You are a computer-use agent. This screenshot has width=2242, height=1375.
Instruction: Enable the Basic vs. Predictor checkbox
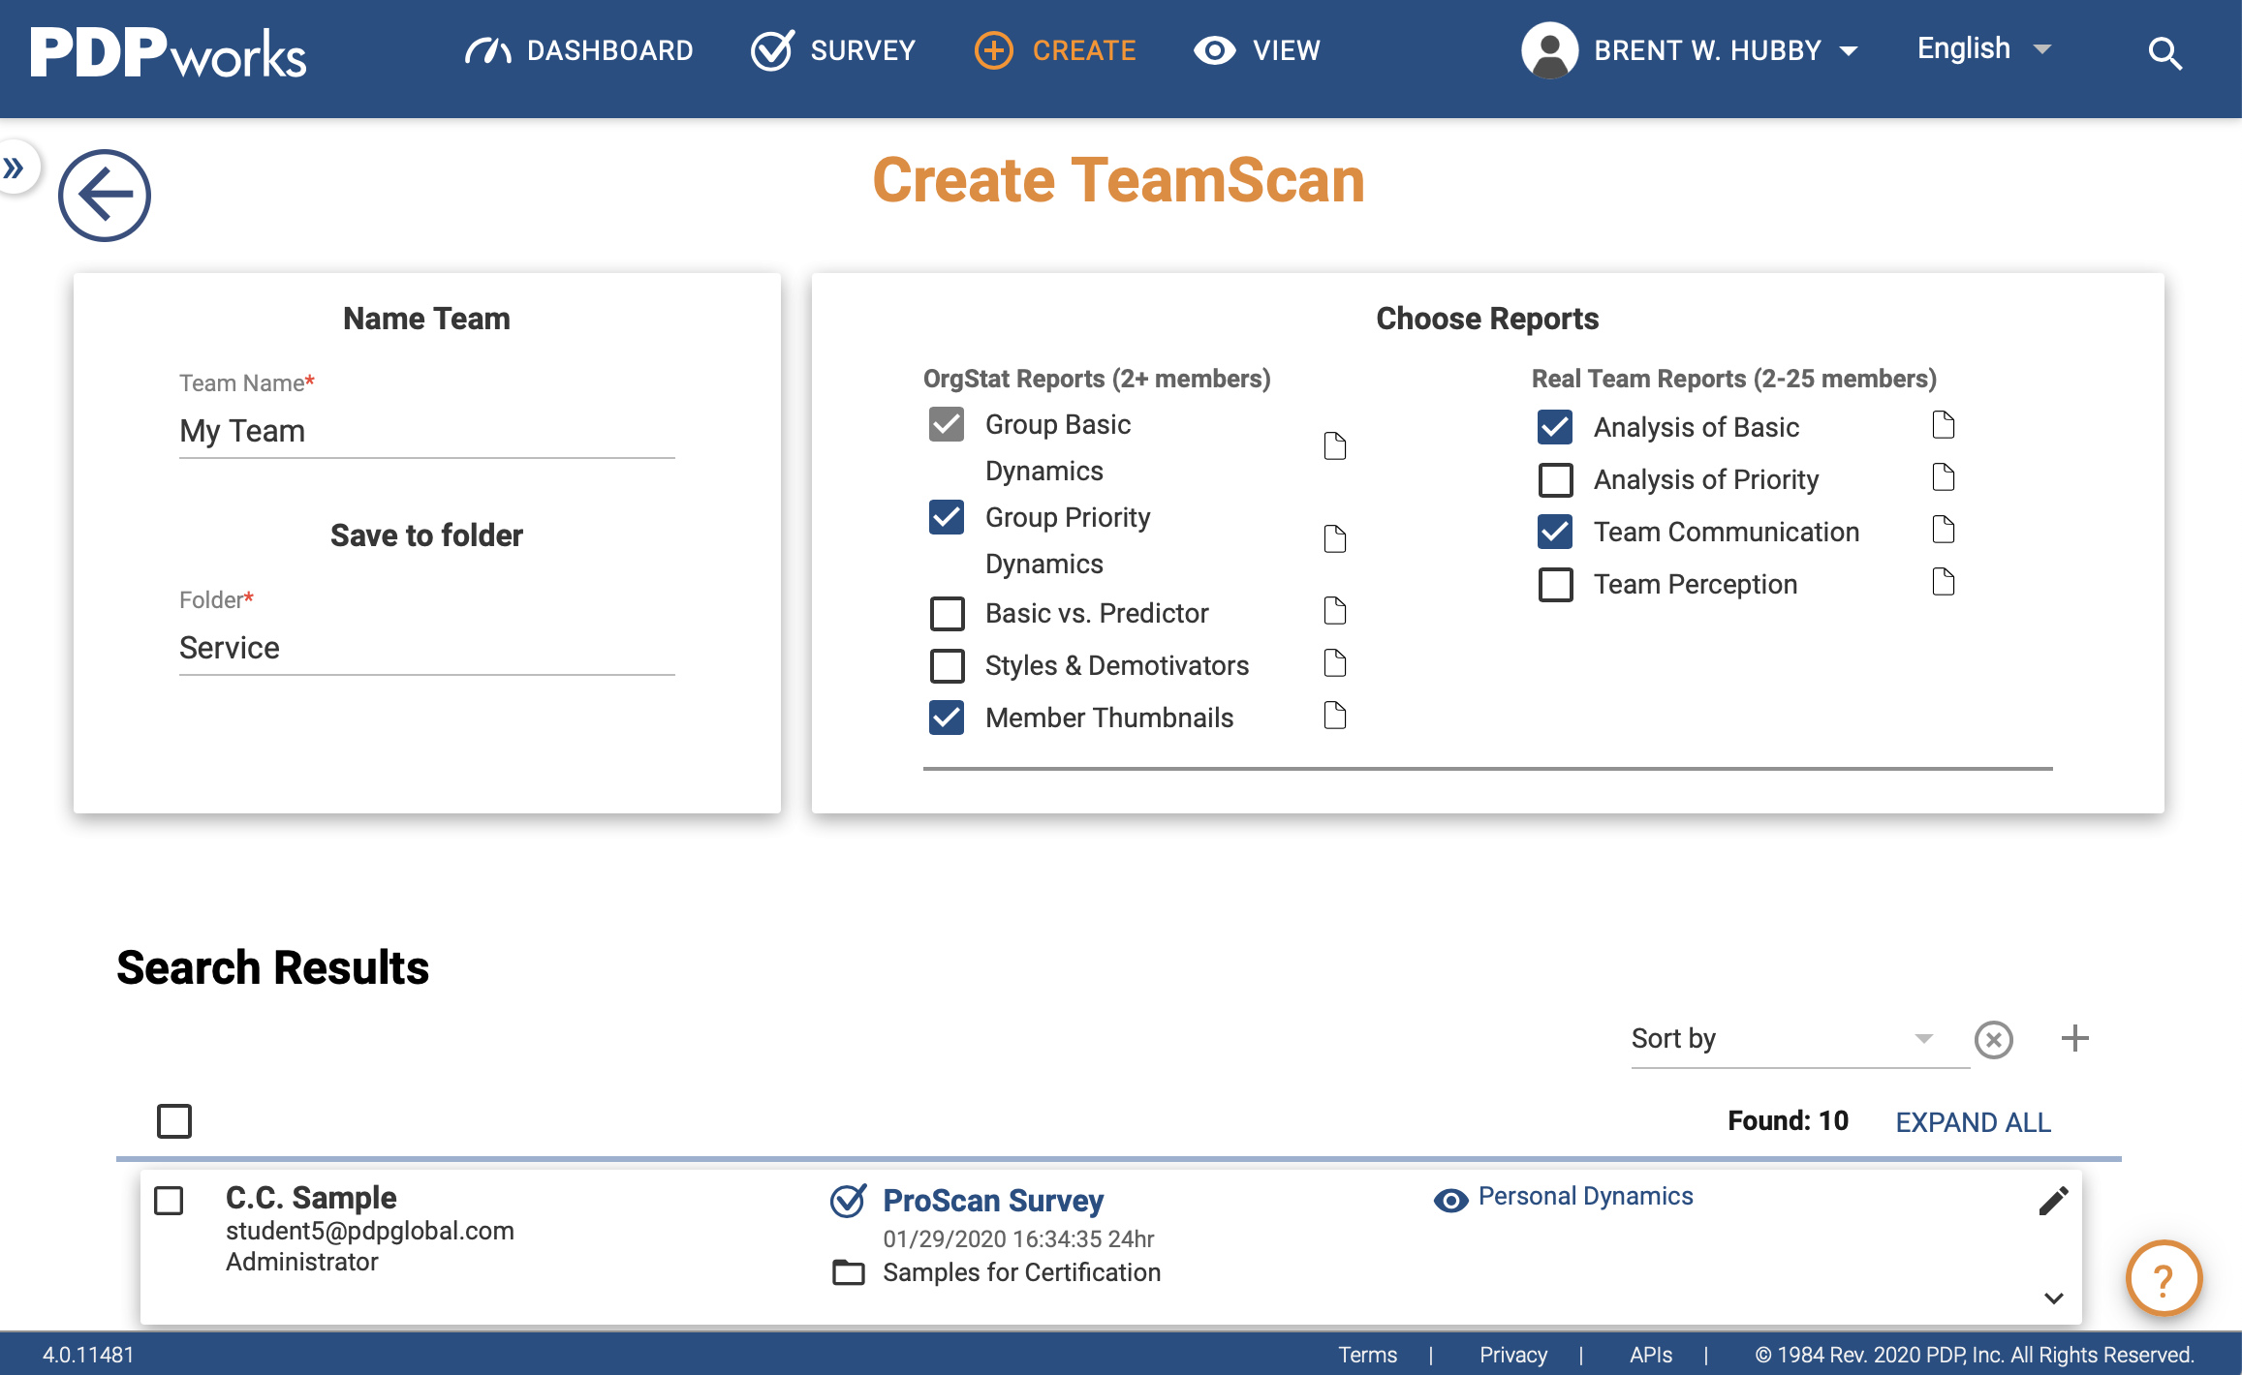[x=947, y=613]
